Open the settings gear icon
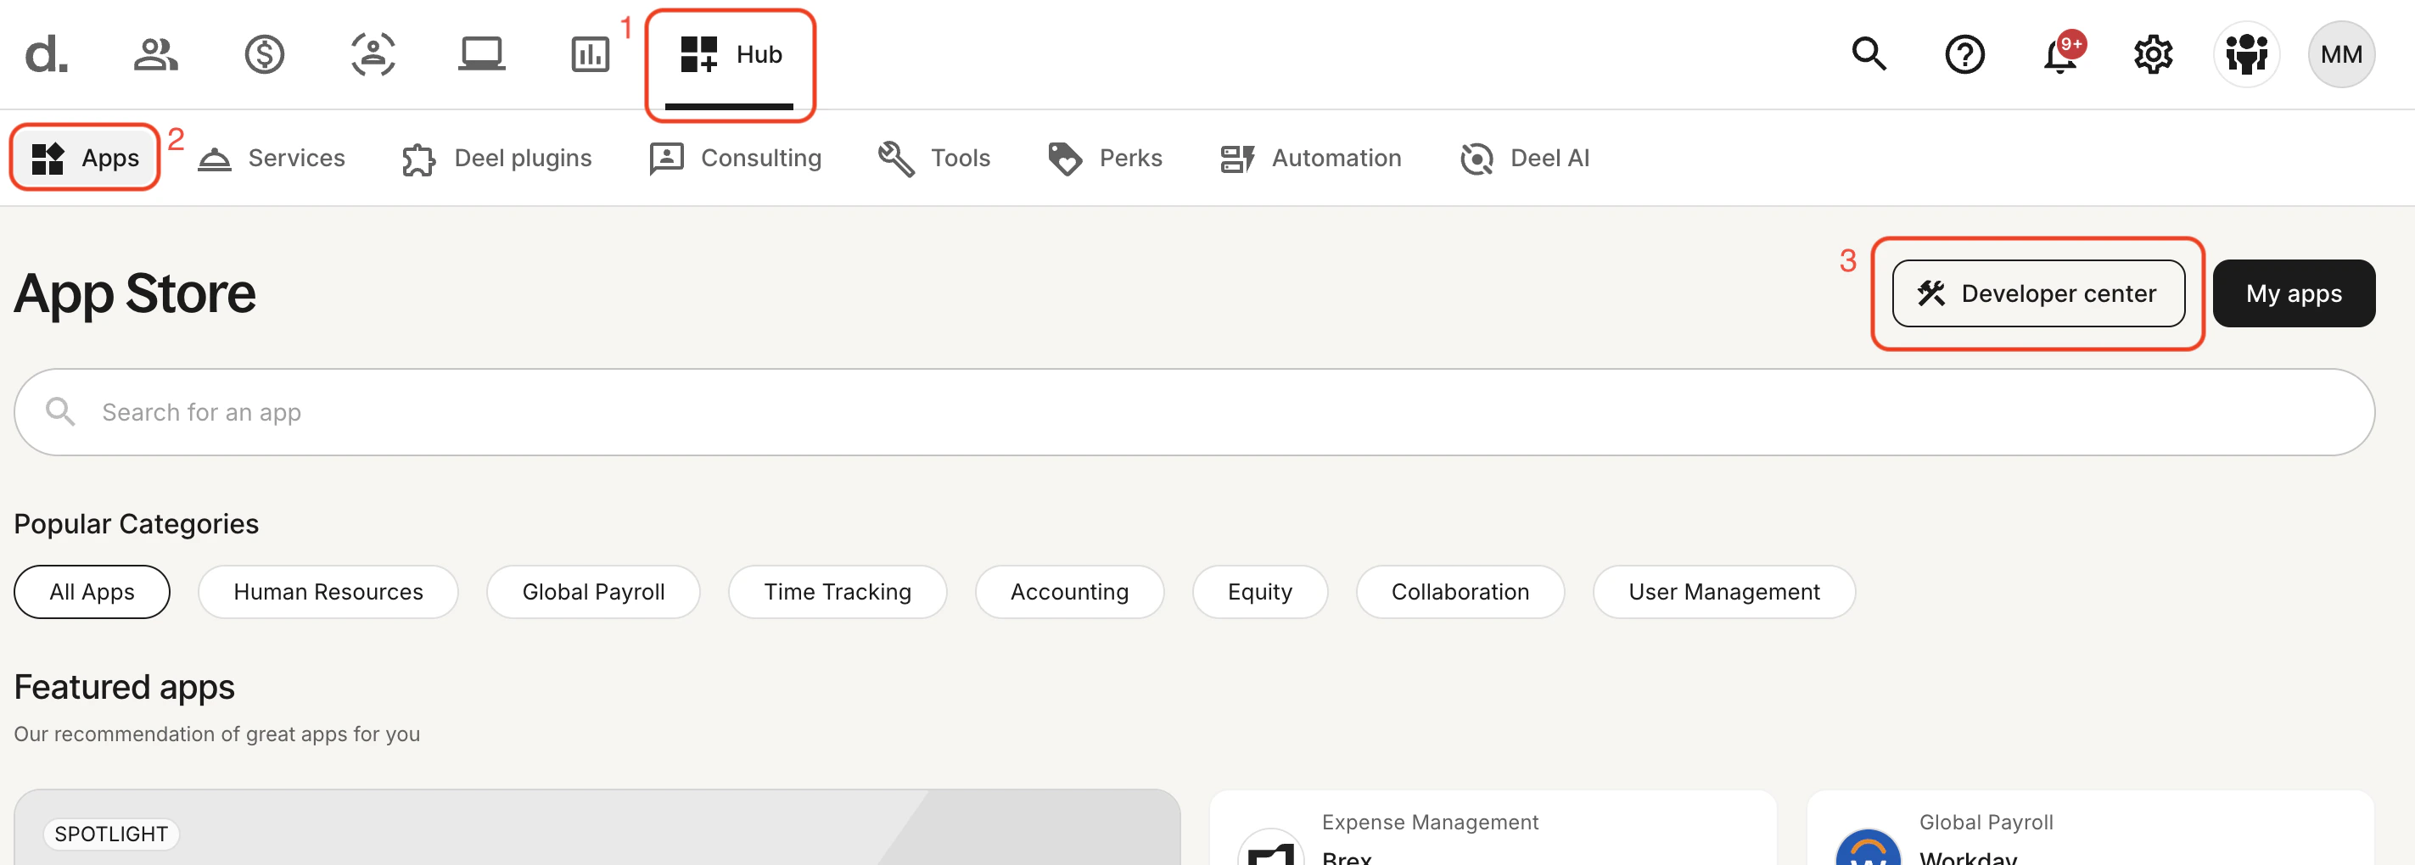Viewport: 2415px width, 865px height. click(2154, 53)
